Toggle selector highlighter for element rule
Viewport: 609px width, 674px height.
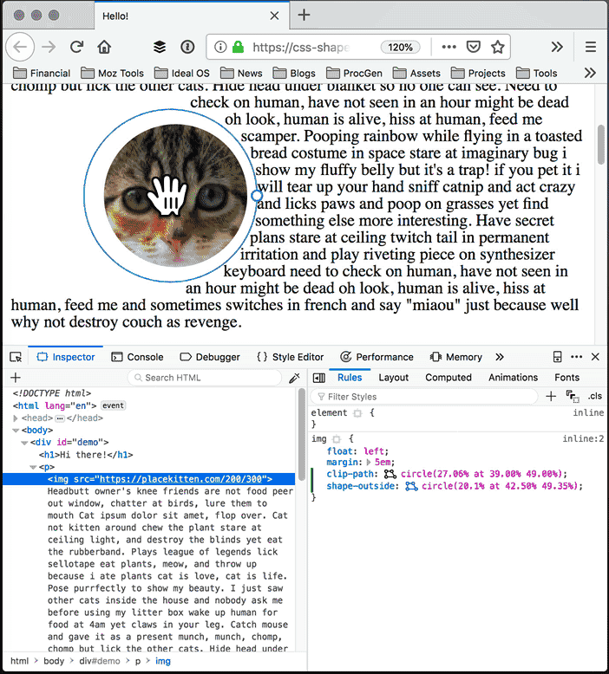pyautogui.click(x=357, y=413)
